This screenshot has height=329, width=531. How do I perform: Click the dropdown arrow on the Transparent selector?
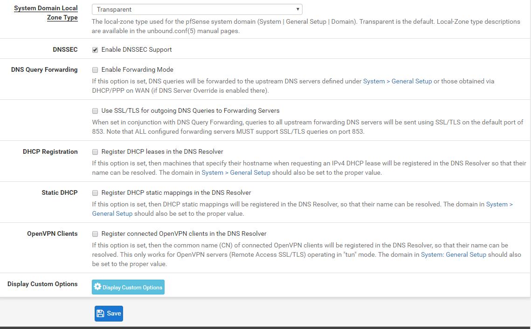297,9
